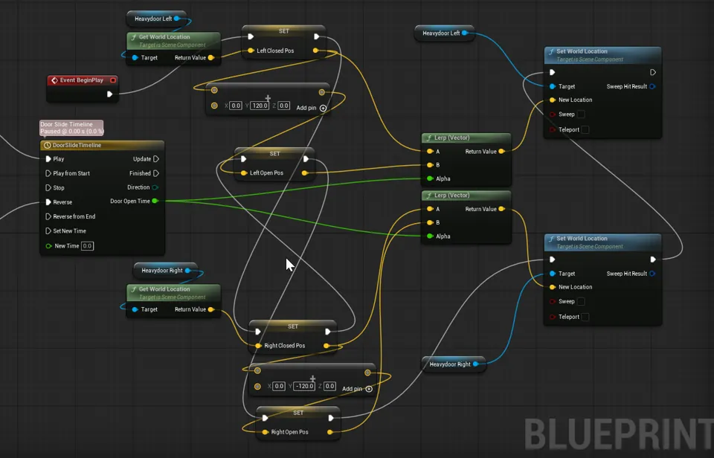Click the Left Closed Pos yellow input pin

coord(251,51)
